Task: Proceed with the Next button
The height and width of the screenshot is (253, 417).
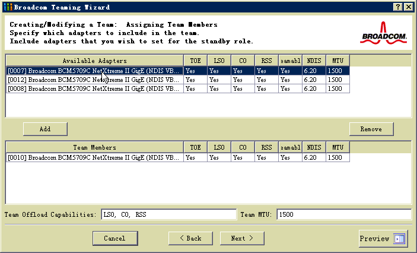Action: pos(242,238)
